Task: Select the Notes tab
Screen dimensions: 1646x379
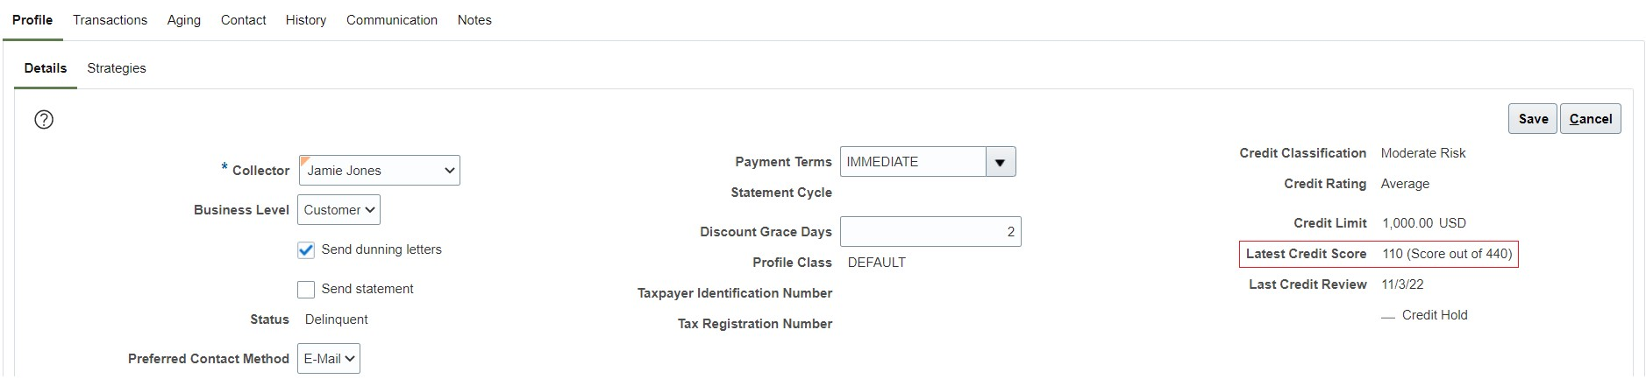Action: pos(474,20)
